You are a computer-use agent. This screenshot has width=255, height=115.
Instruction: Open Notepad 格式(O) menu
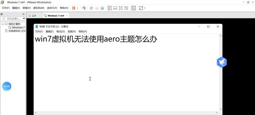[60, 31]
